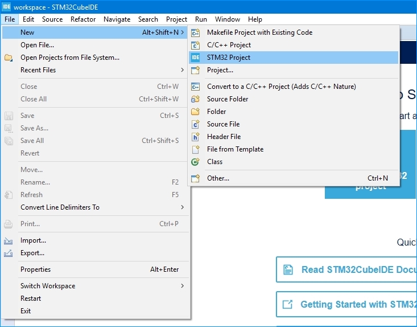Expand the Switch Workspace submenu

pos(182,286)
